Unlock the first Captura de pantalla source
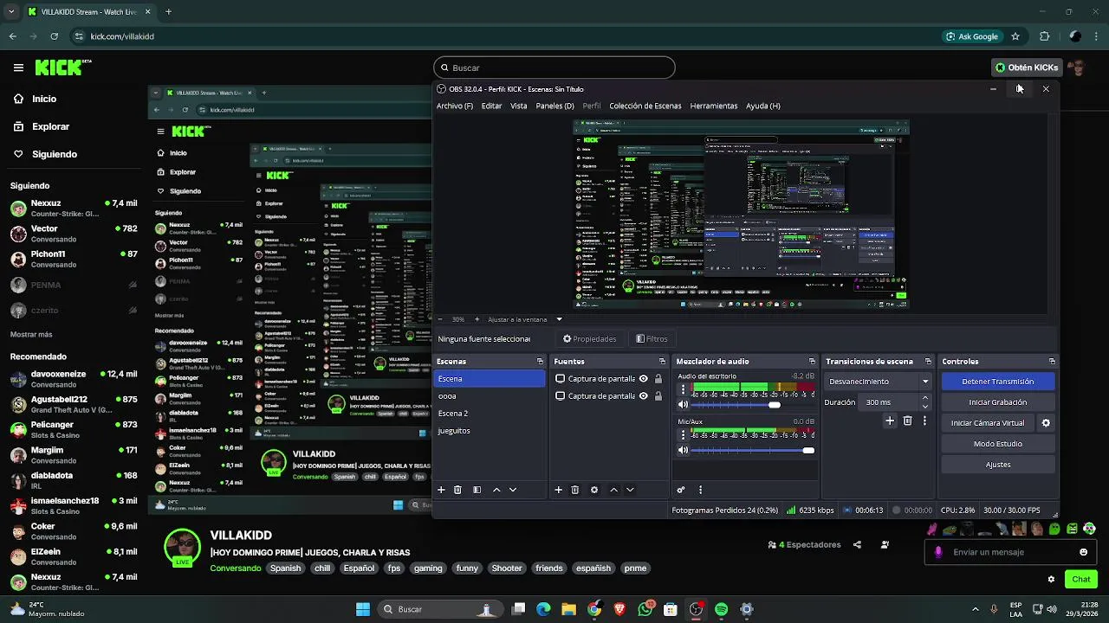Screen dimensions: 1109x623 coord(658,379)
